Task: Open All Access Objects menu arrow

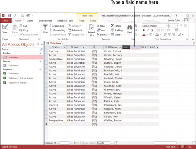Action: click(x=38, y=44)
